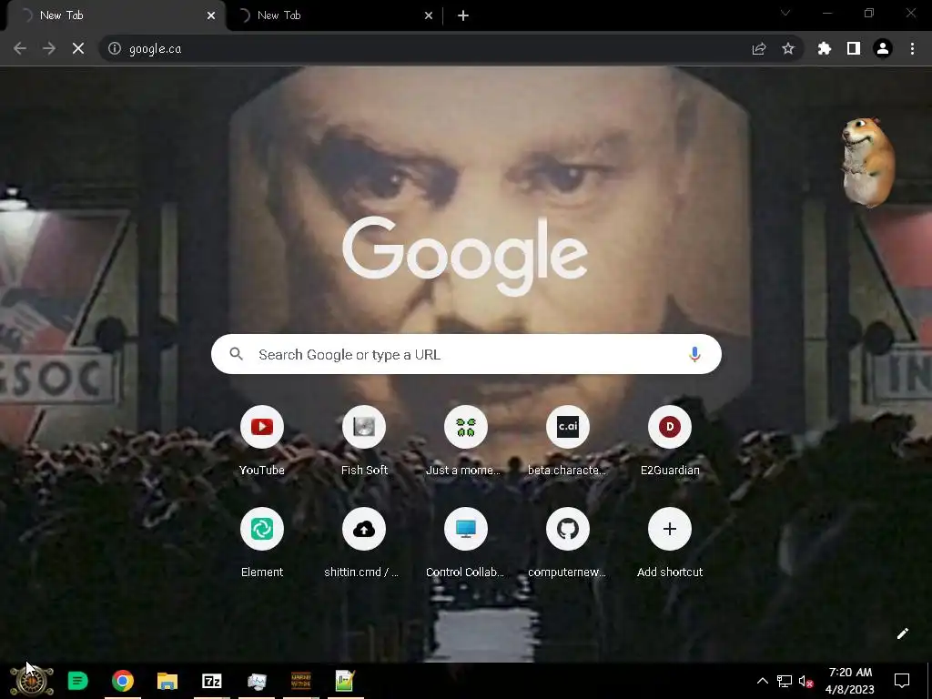This screenshot has width=932, height=699.
Task: Open the green notepad taskbar app
Action: tap(345, 681)
